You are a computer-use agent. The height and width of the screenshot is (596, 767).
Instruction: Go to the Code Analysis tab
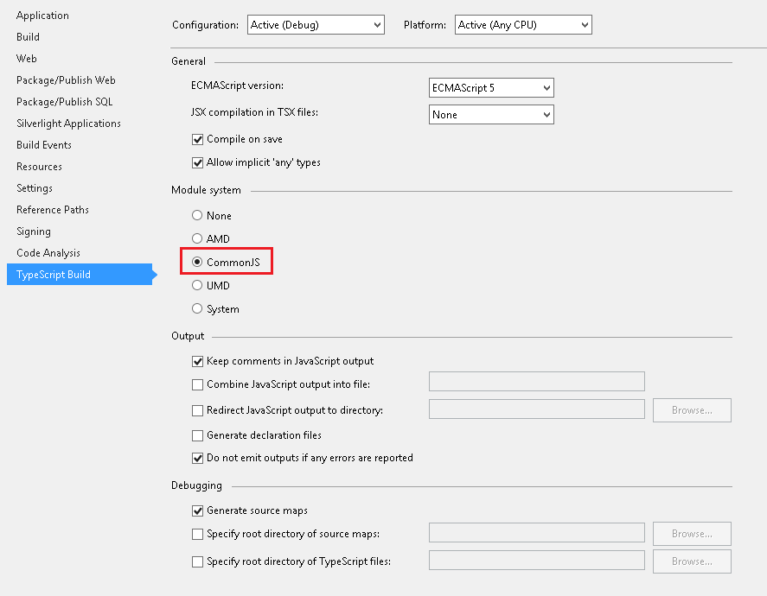coord(48,253)
